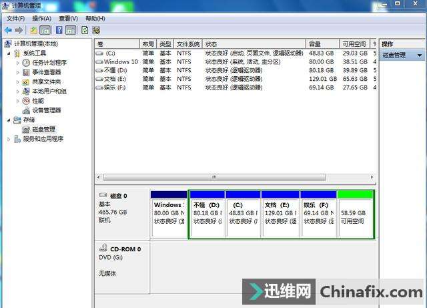Click the DVD (G:) label
Screen dimensions: 427x308
coord(111,257)
